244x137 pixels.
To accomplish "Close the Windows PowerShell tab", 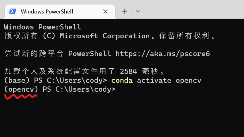I will point(105,11).
